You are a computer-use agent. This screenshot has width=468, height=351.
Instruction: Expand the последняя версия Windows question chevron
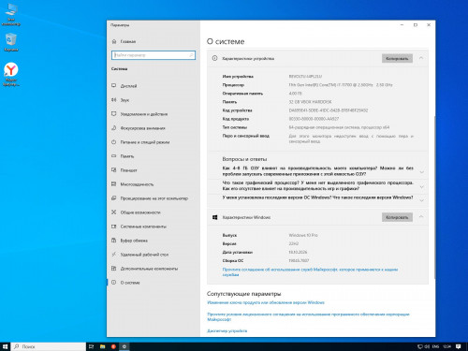[422, 200]
